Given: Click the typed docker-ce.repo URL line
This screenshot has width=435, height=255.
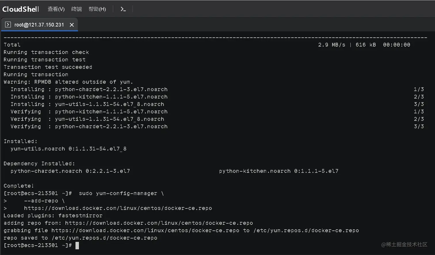Looking at the screenshot, I should click(x=118, y=208).
